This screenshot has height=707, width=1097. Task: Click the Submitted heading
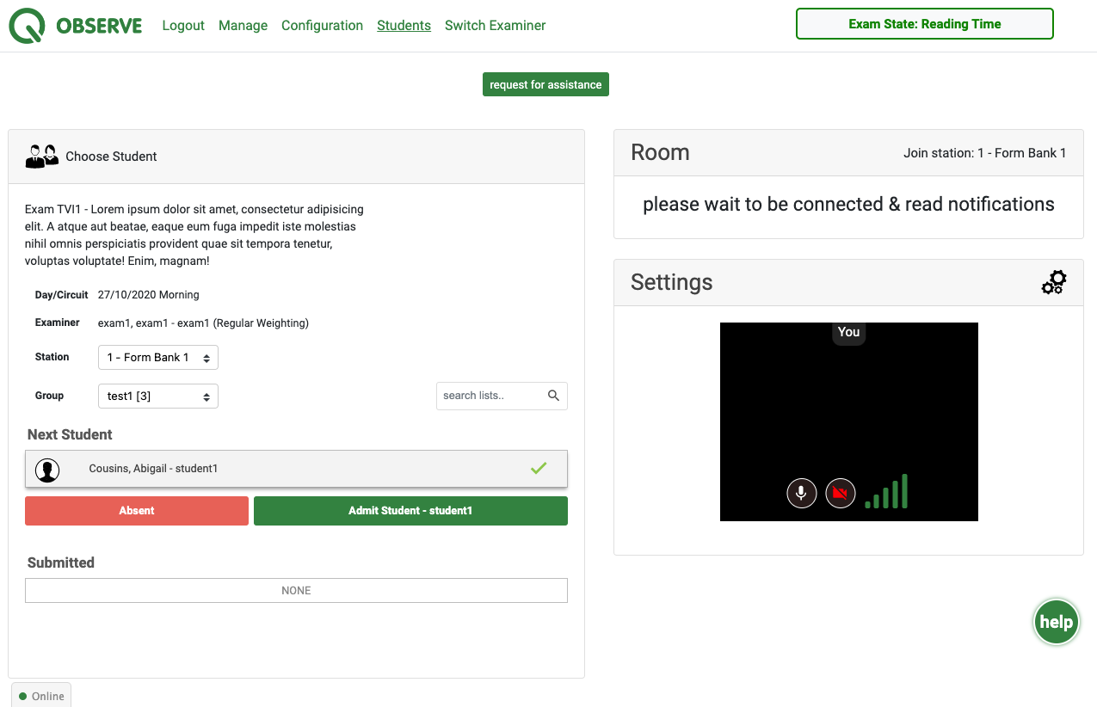[x=61, y=563]
